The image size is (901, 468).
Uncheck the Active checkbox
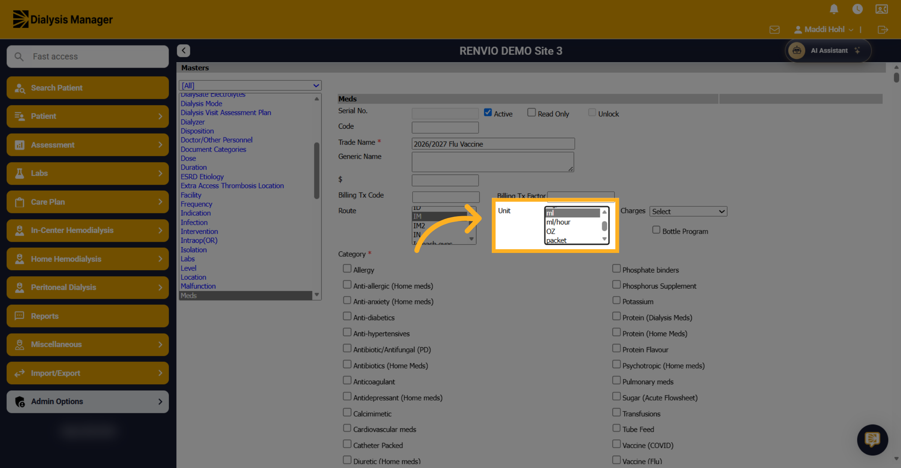[488, 113]
